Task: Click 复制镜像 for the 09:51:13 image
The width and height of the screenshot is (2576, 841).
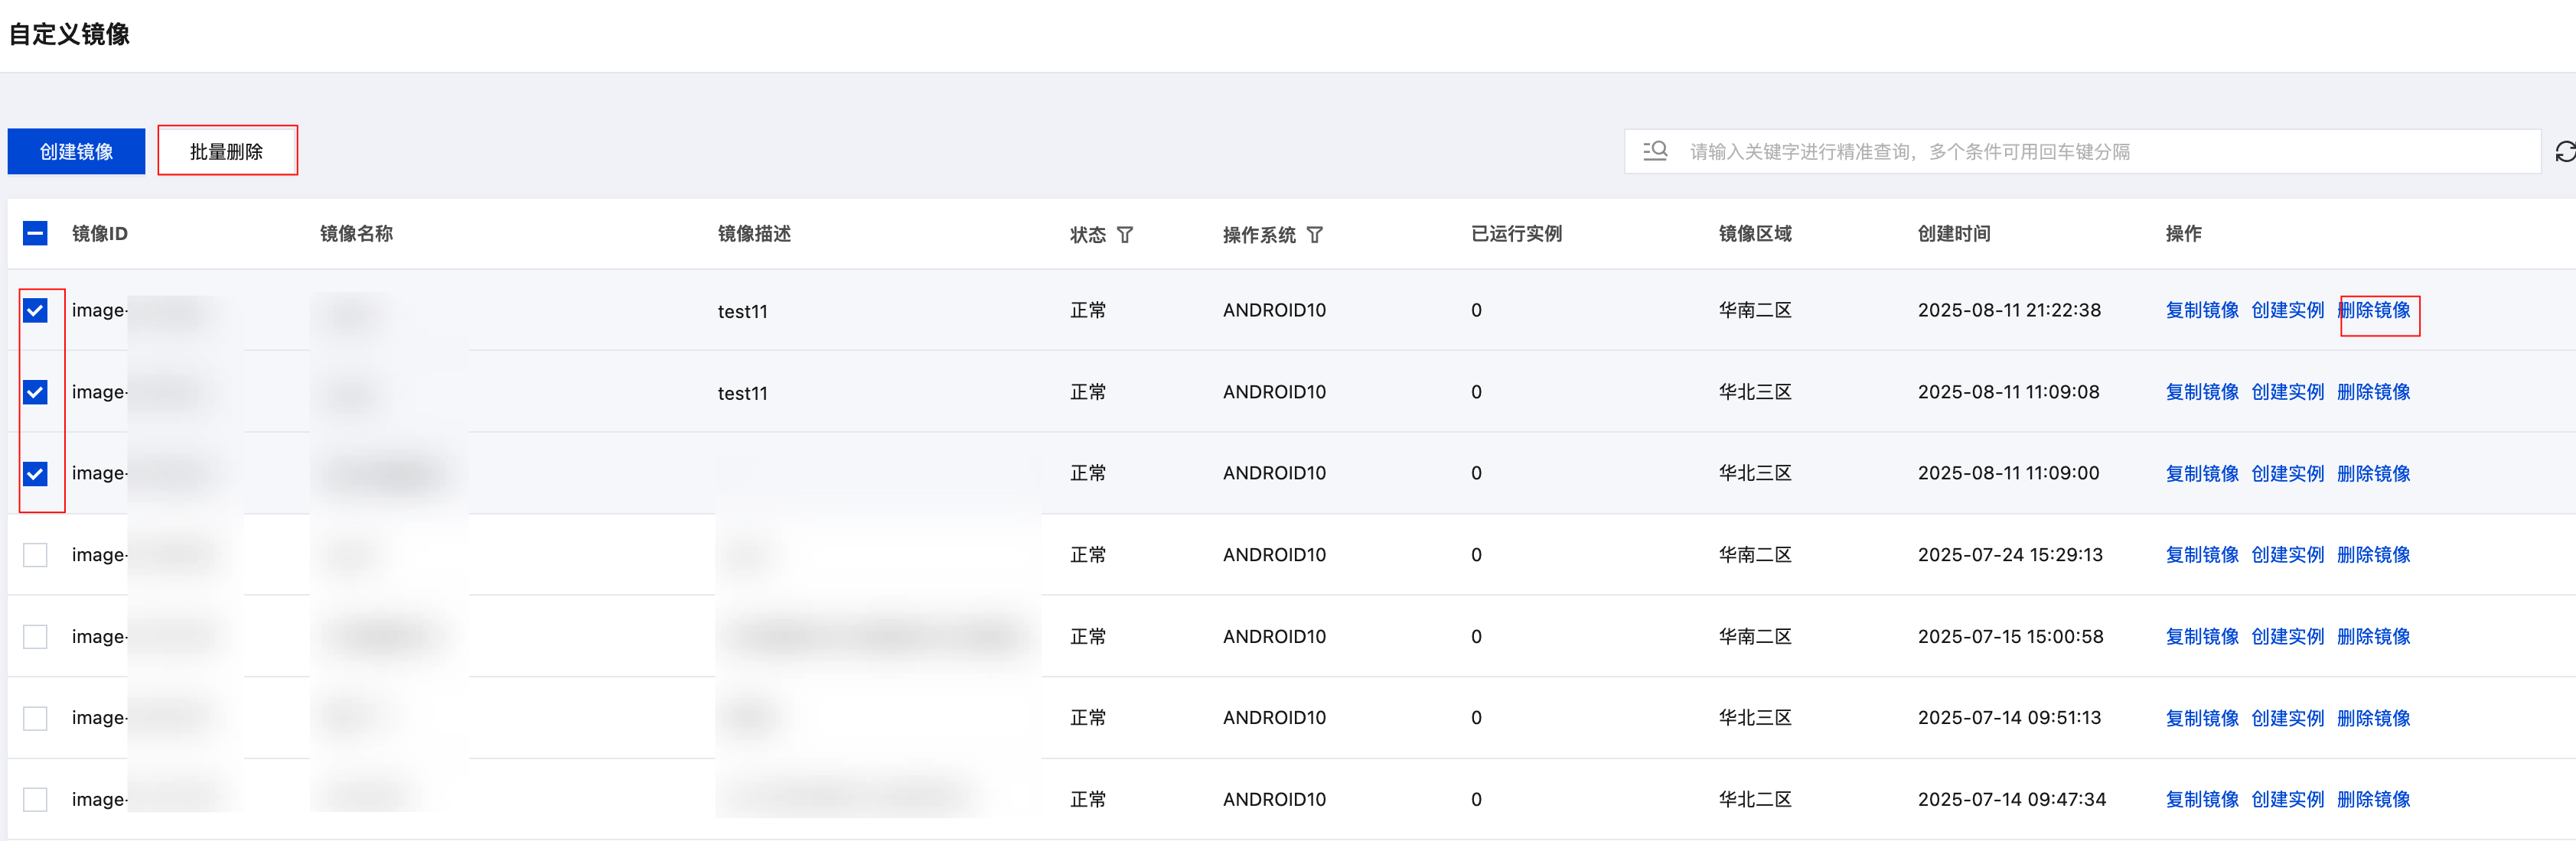Action: tap(2202, 718)
